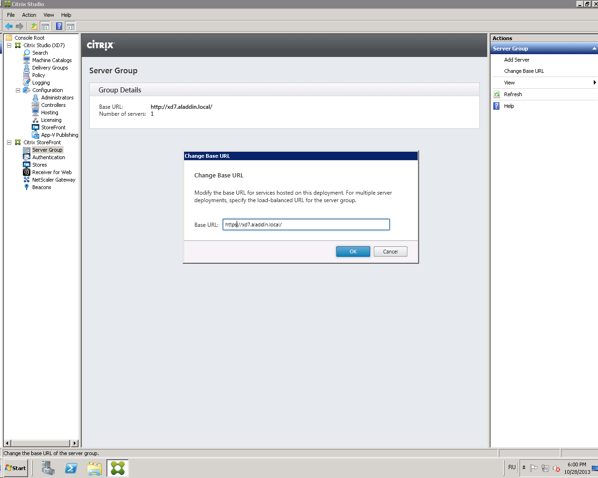Screen dimensions: 598x478
Task: Click the Back arrow toolbar icon
Action: [9, 26]
